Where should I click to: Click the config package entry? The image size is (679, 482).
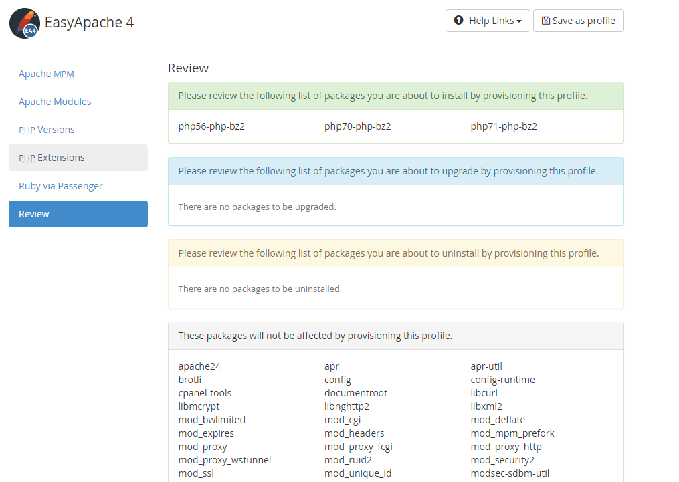point(338,380)
